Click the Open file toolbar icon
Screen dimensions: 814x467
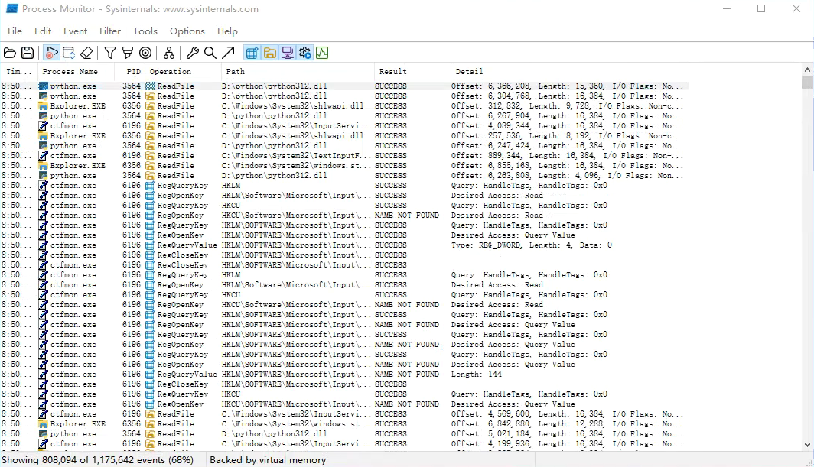[10, 53]
